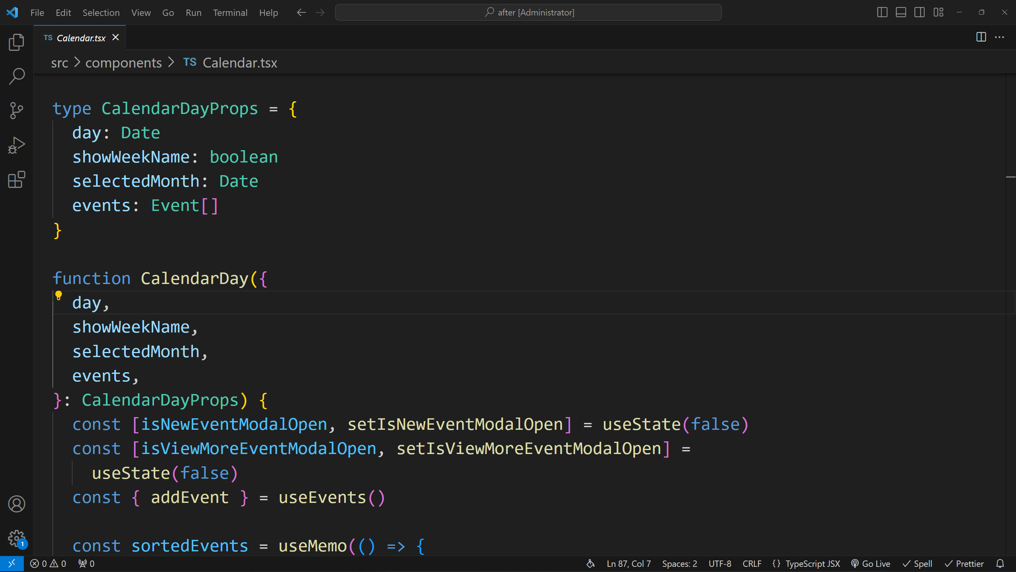Toggle the primary side bar layout button
1016x572 pixels.
tap(882, 12)
